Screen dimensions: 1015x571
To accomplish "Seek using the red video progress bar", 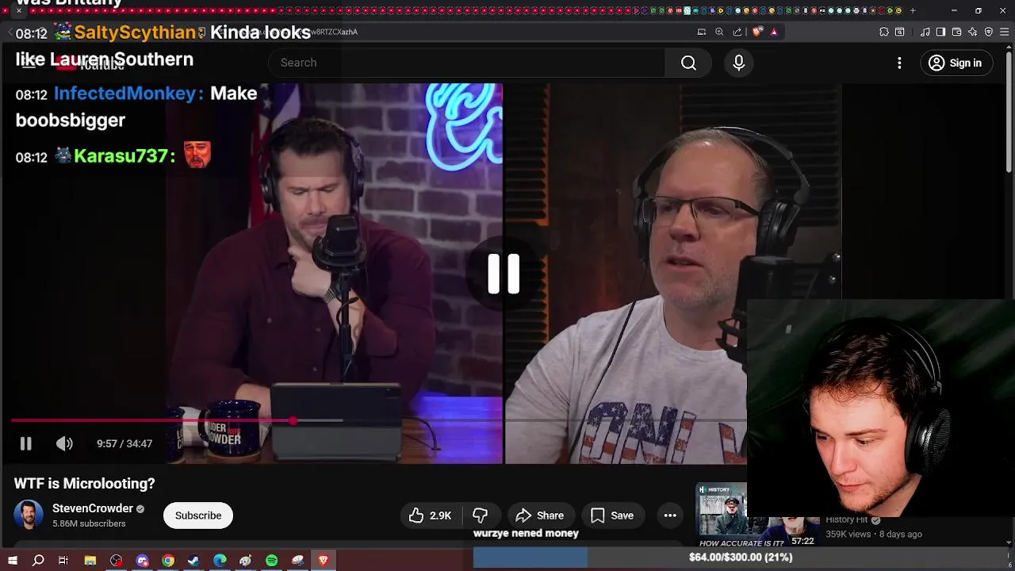I will coord(151,420).
